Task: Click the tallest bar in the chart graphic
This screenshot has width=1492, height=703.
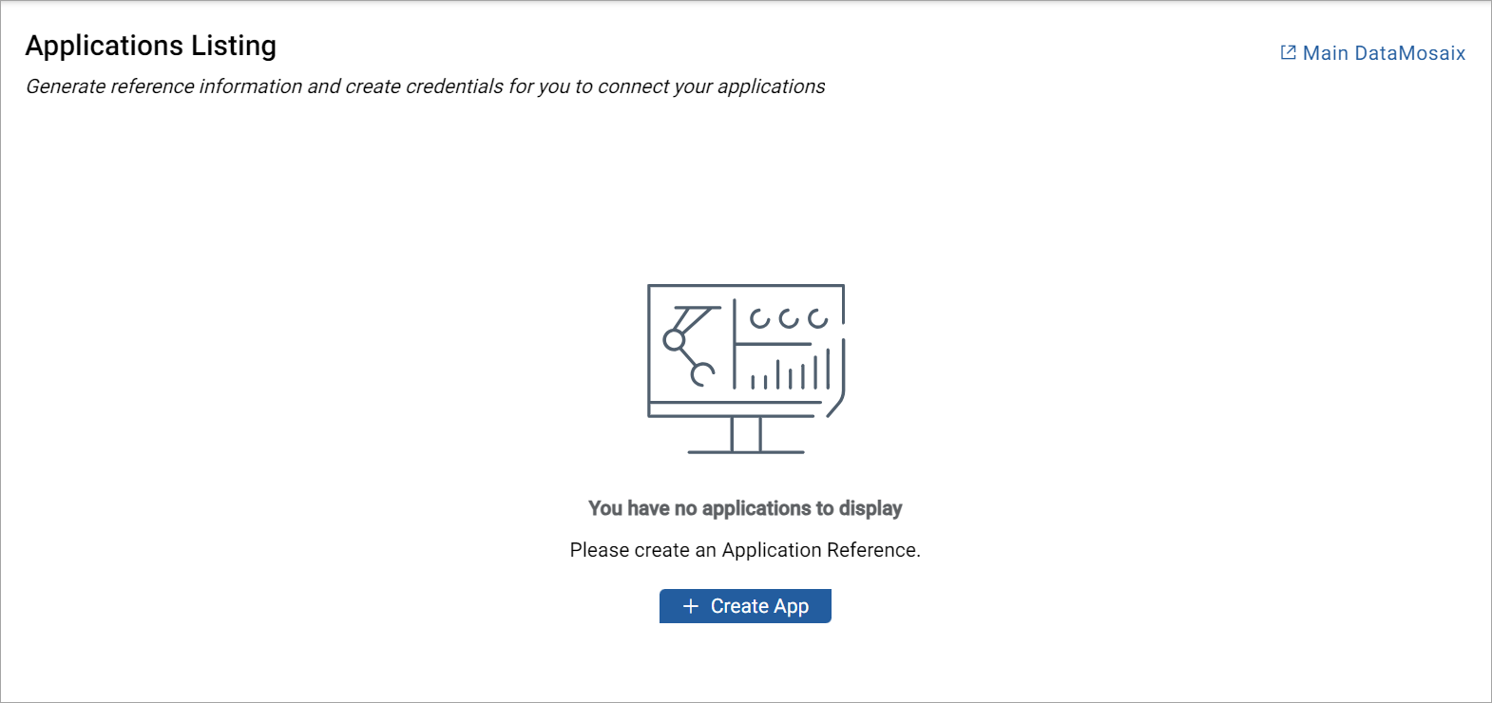Action: pos(828,369)
